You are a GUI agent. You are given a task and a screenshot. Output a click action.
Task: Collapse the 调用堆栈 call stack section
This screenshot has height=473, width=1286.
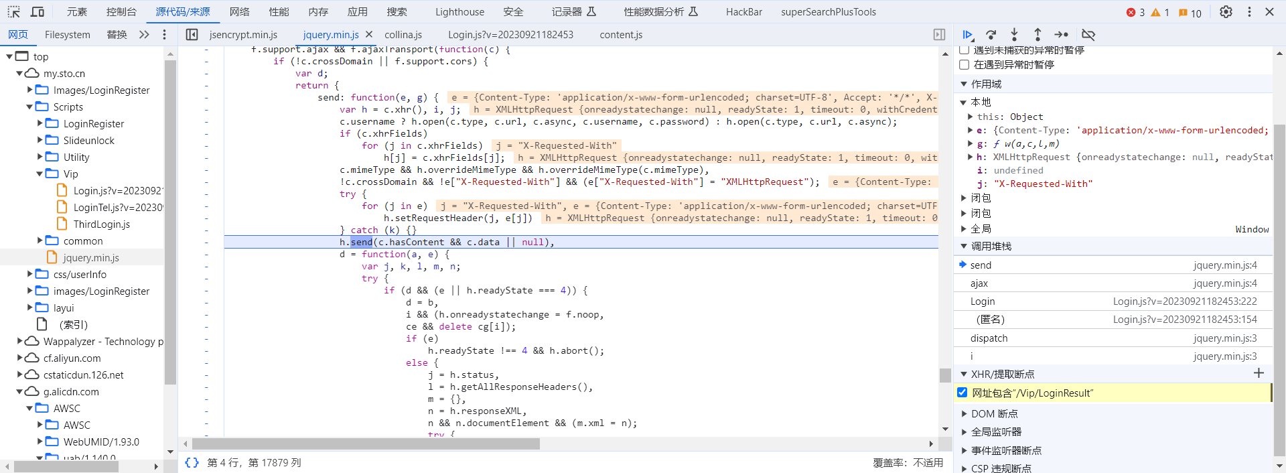pyautogui.click(x=964, y=246)
